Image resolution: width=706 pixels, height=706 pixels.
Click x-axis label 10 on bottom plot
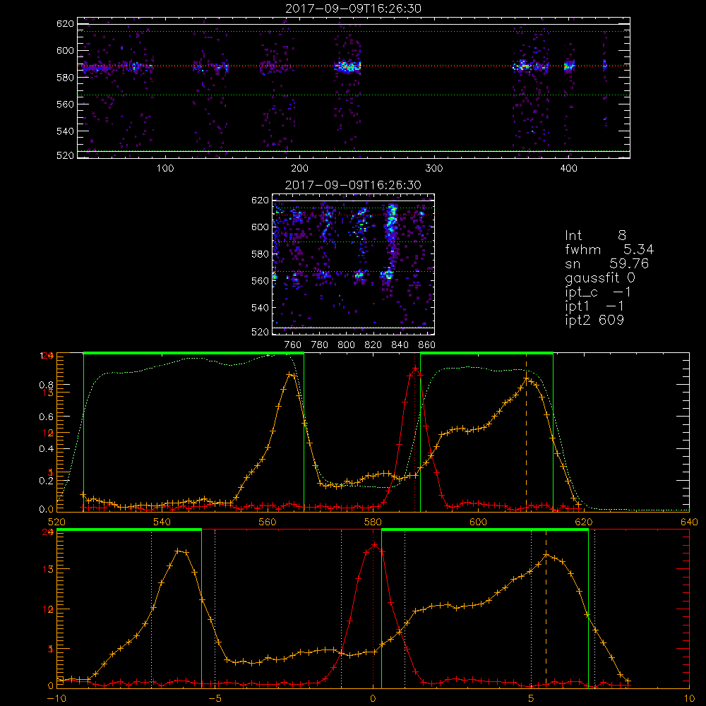coord(689,698)
